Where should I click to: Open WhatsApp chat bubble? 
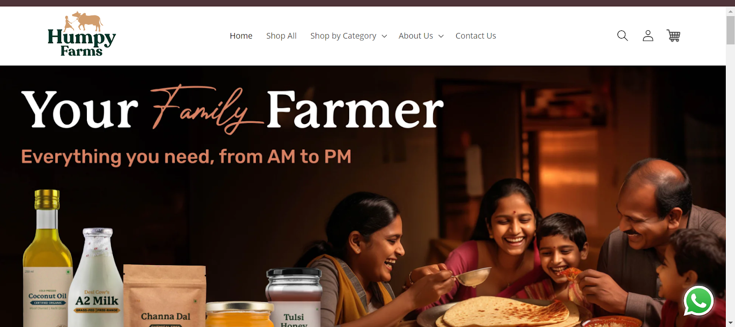pyautogui.click(x=698, y=301)
